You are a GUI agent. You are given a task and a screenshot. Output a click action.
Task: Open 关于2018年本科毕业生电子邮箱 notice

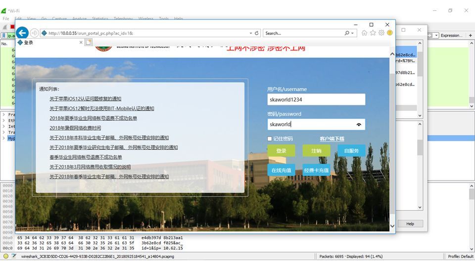coord(109,137)
